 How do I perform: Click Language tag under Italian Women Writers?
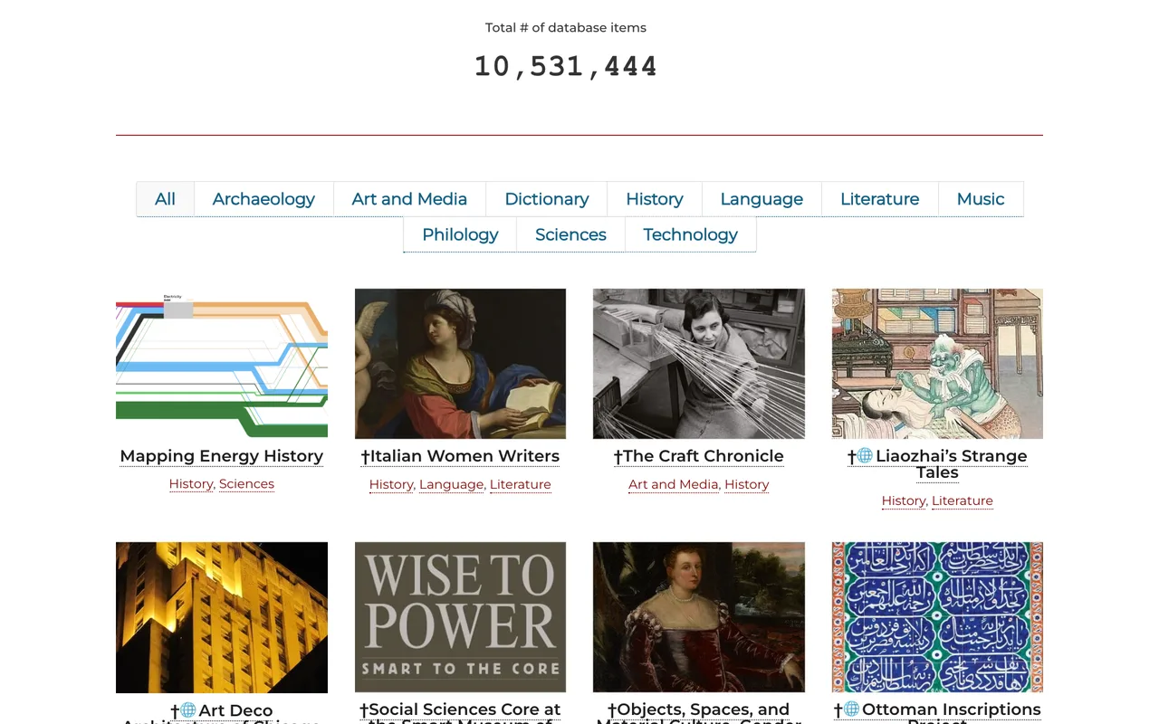point(451,485)
